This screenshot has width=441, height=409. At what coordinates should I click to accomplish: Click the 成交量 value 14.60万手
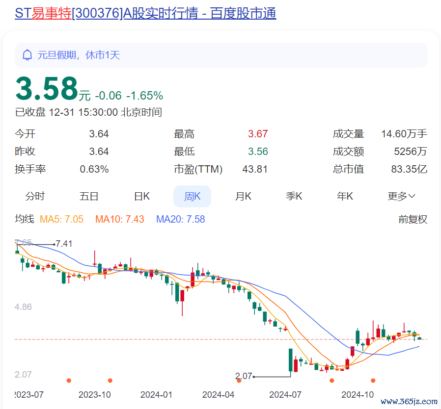[x=404, y=134]
